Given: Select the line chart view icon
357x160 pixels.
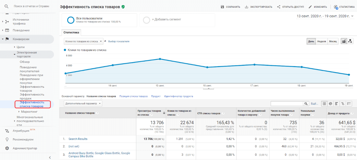Looking at the screenshot, I should 344,41.
